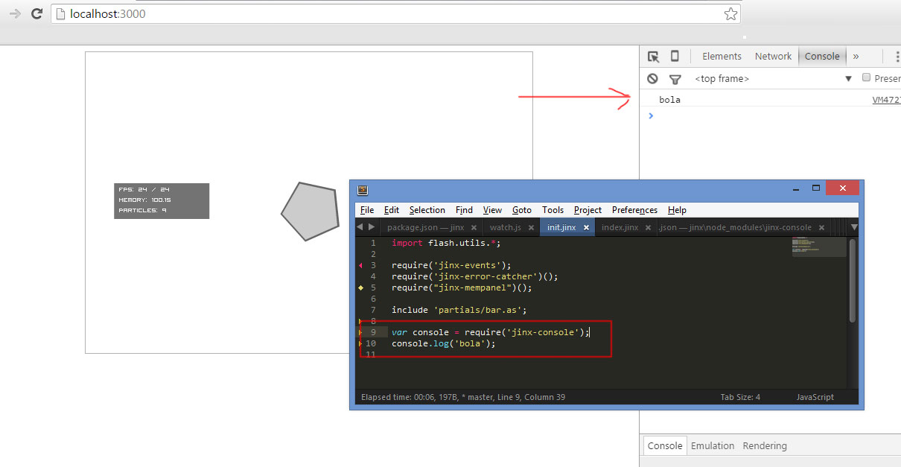Open the tab overflow arrow in Sublime Text
This screenshot has width=901, height=467.
coord(854,227)
